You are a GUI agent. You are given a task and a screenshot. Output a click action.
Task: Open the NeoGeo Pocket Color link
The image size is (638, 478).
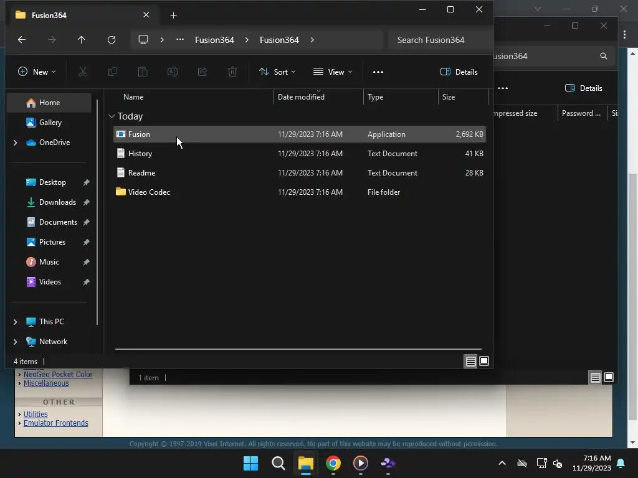pyautogui.click(x=58, y=374)
